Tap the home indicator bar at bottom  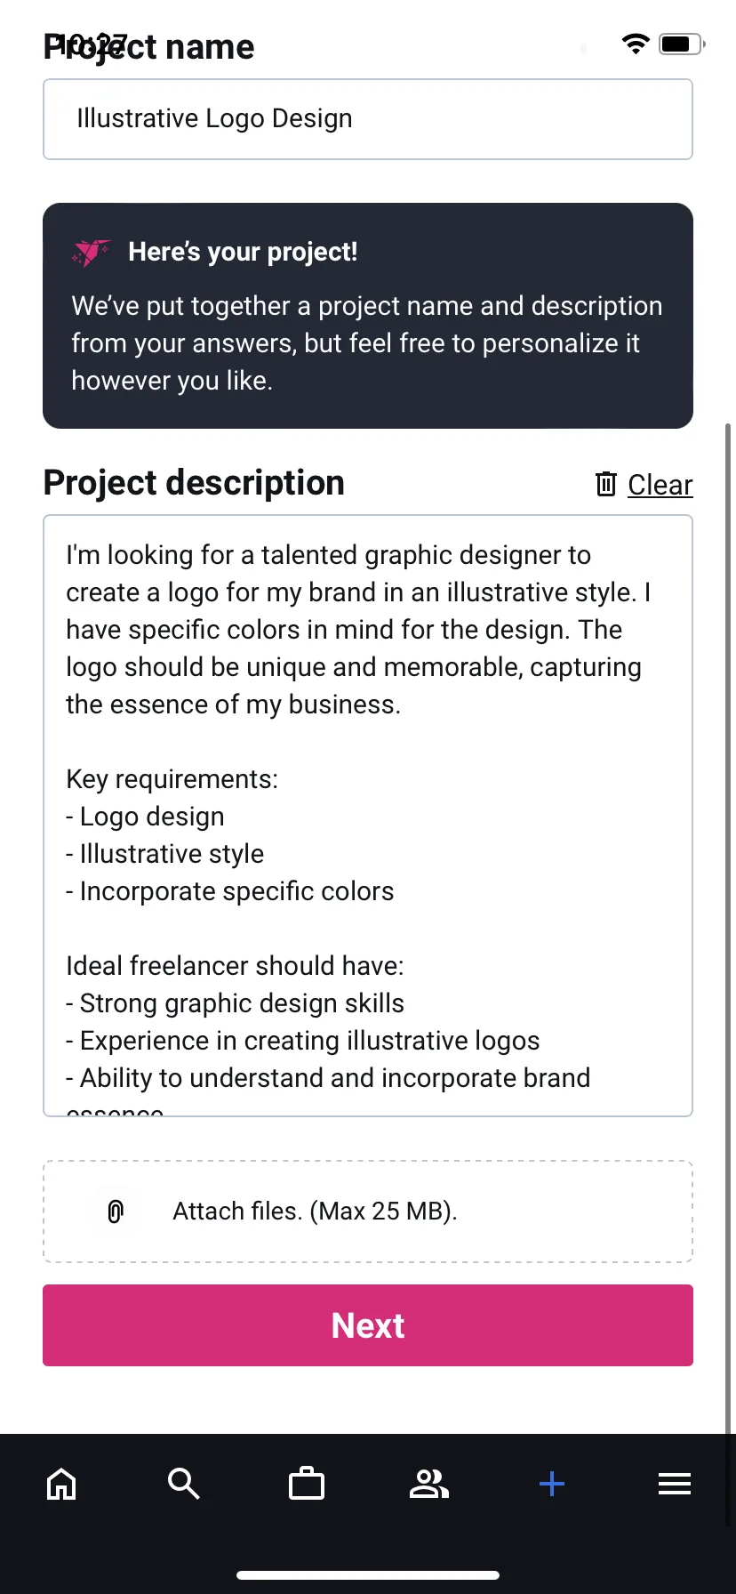click(368, 1575)
